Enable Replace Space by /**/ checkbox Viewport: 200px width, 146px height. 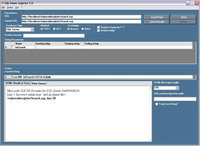click(x=98, y=27)
